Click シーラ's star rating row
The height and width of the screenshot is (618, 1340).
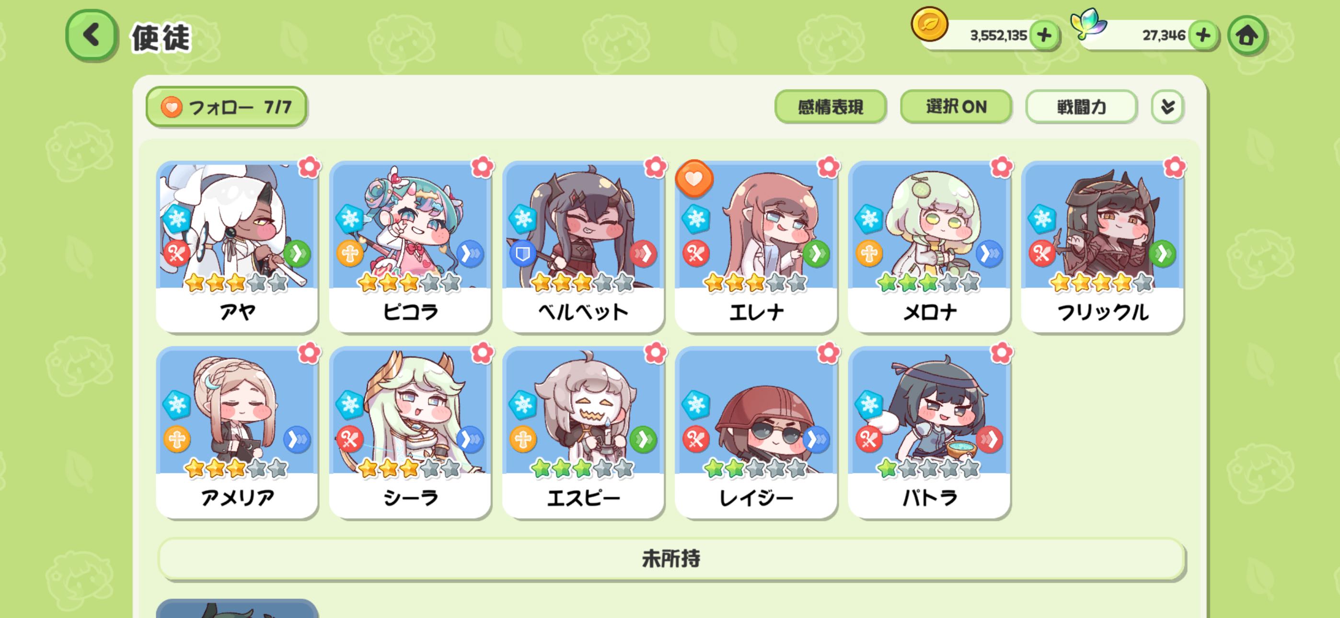409,469
